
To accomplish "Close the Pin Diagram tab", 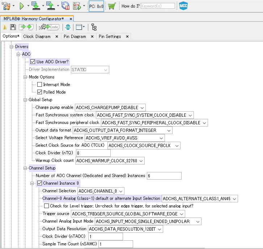I will [92, 37].
